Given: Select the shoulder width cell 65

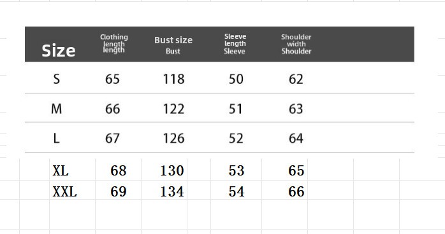Looking at the screenshot, I should point(284,170).
